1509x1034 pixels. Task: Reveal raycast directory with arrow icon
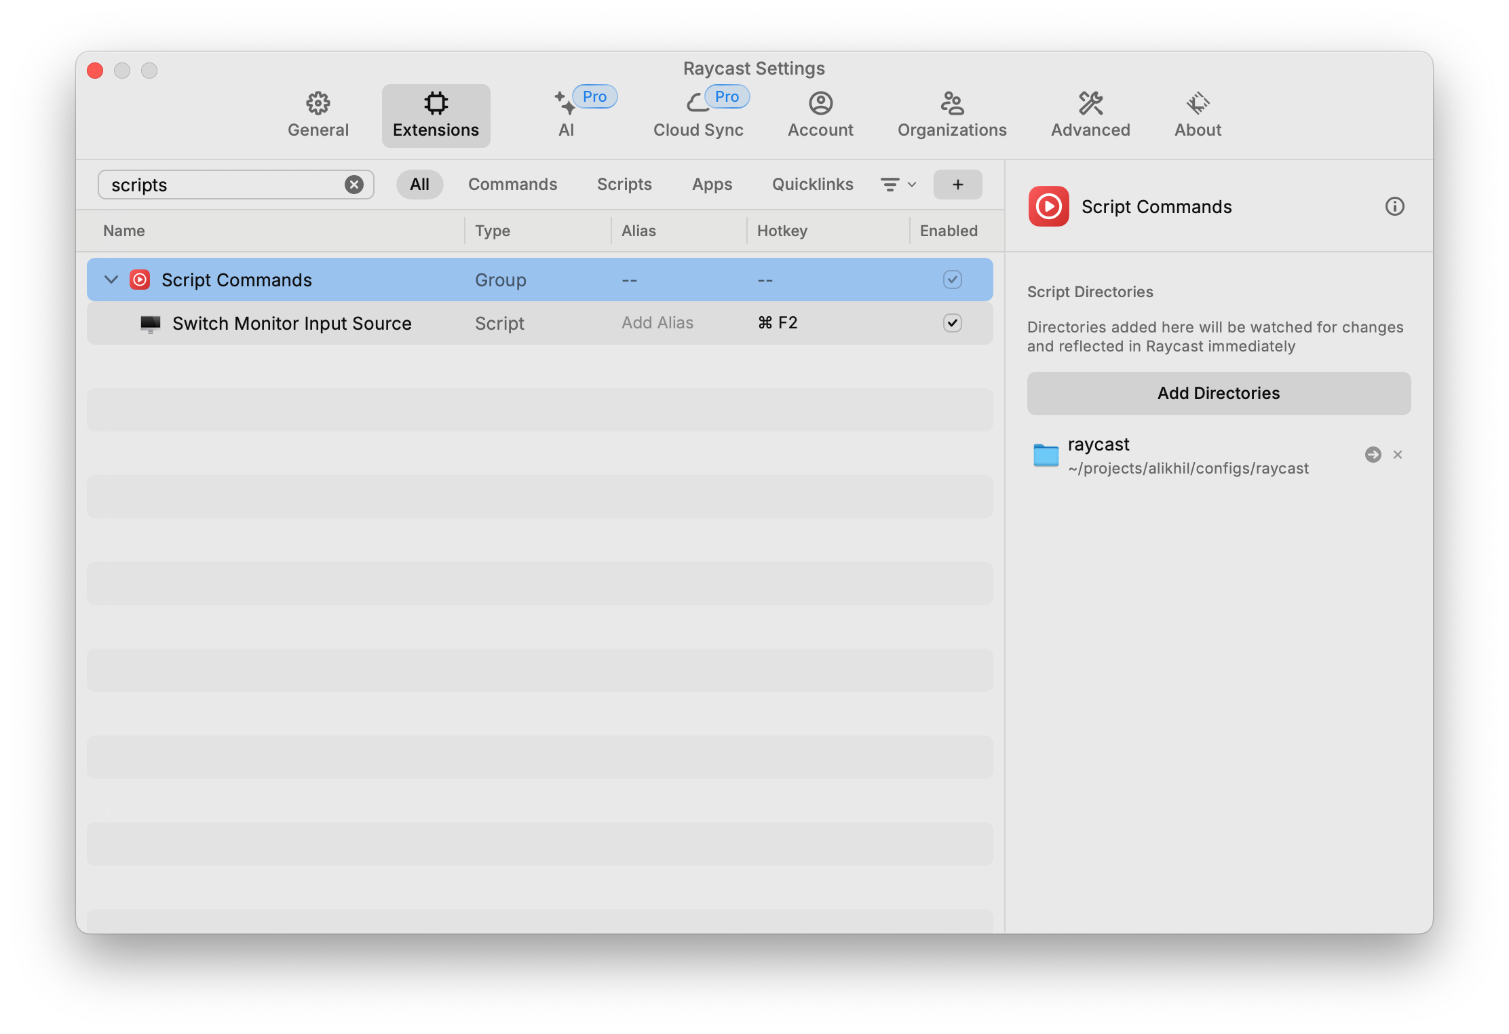[1373, 455]
